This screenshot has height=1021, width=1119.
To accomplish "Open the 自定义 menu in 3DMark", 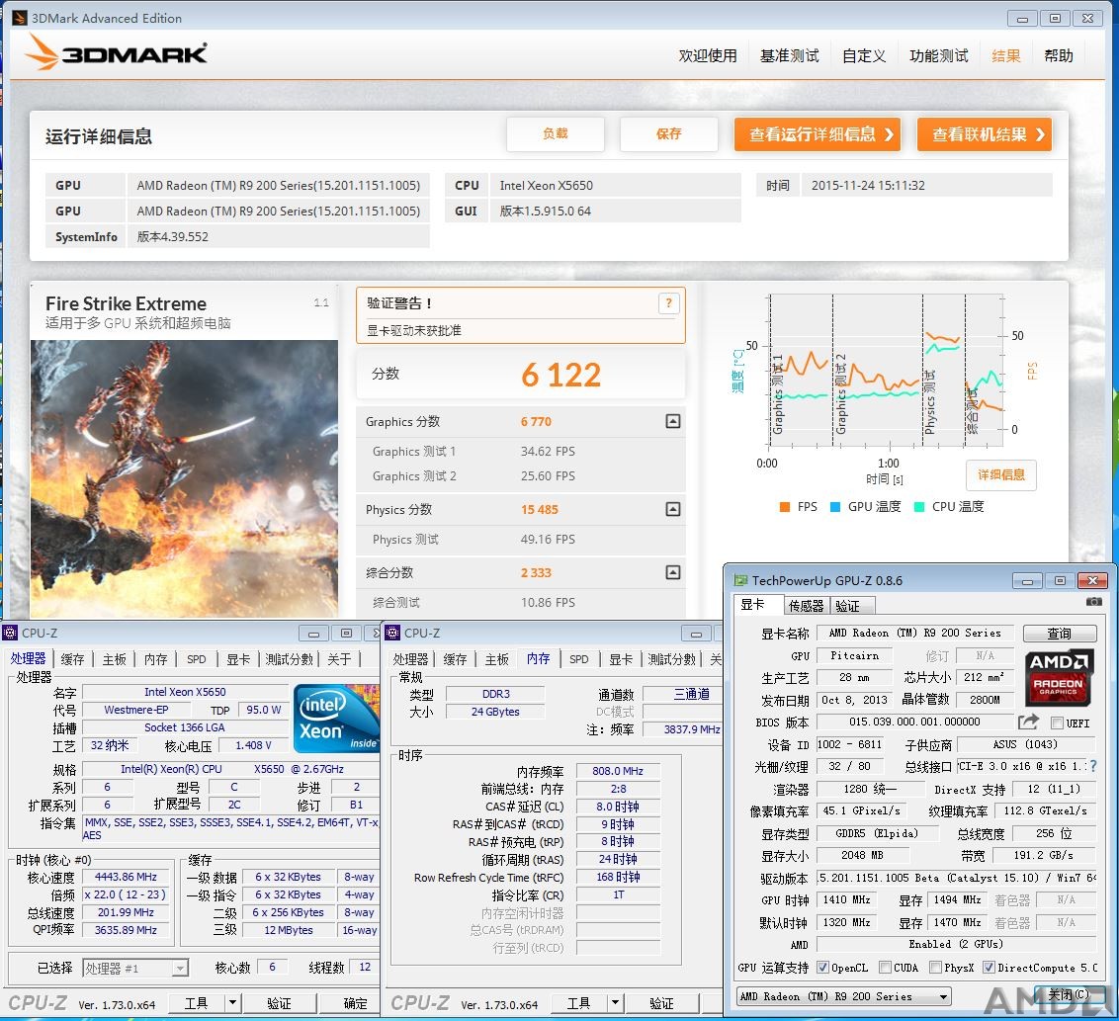I will (864, 55).
